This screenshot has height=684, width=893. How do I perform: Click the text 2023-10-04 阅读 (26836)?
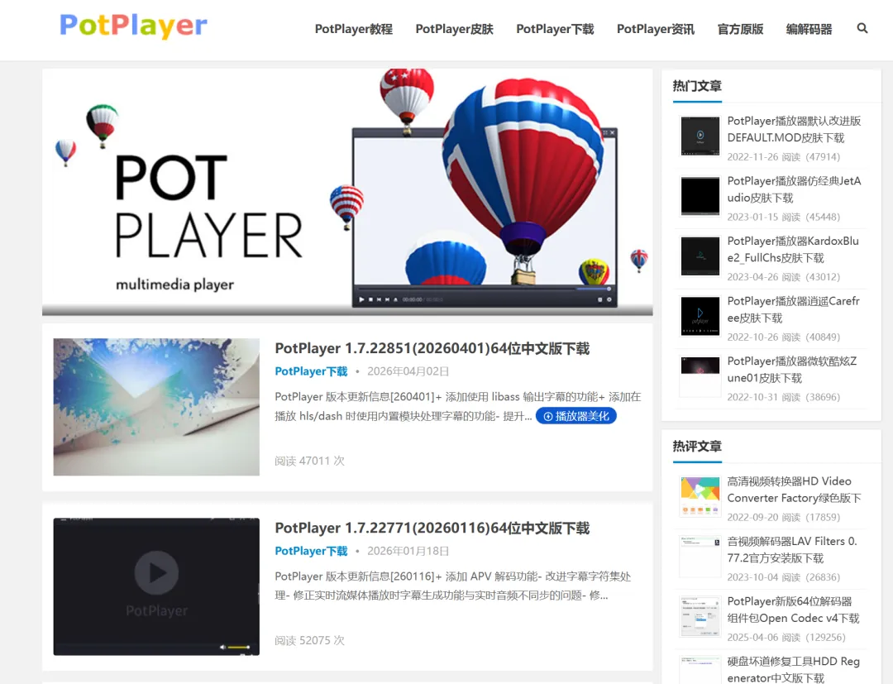pyautogui.click(x=784, y=577)
